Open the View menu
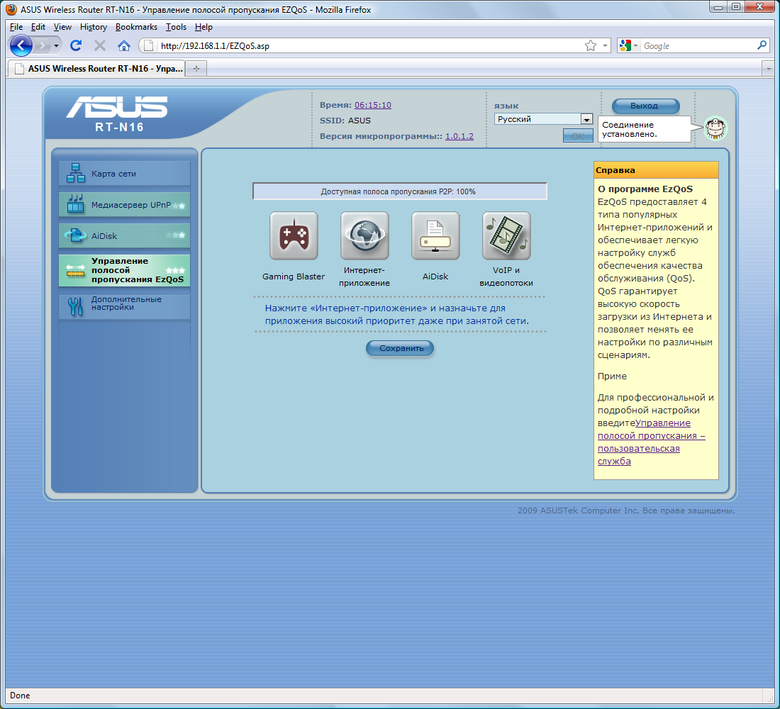 pyautogui.click(x=62, y=27)
